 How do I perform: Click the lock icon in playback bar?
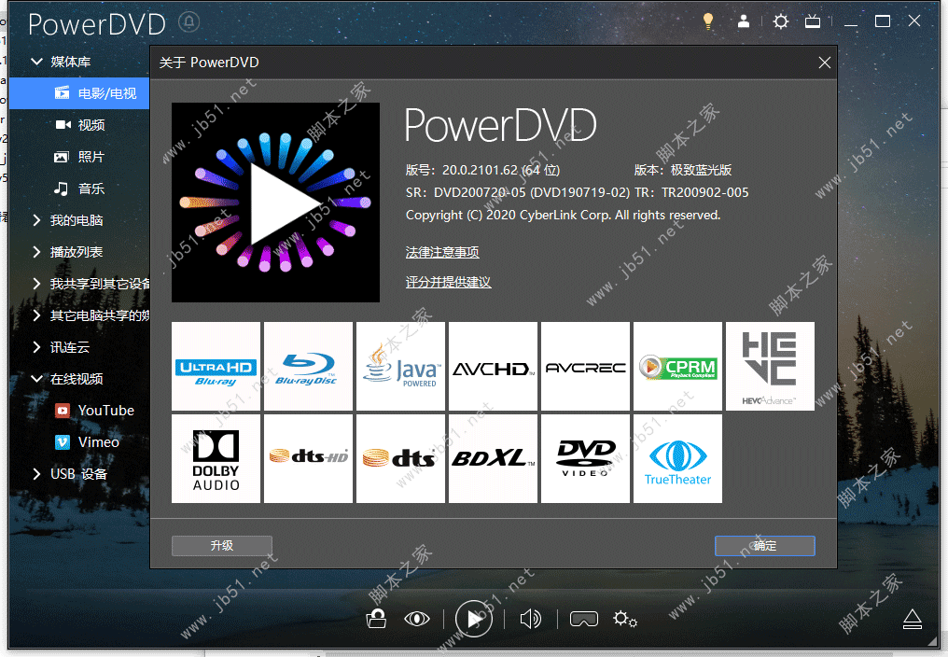(376, 619)
